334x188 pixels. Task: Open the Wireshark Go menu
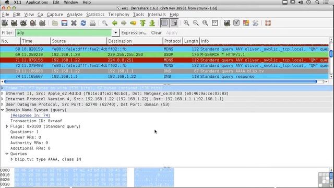[40, 15]
